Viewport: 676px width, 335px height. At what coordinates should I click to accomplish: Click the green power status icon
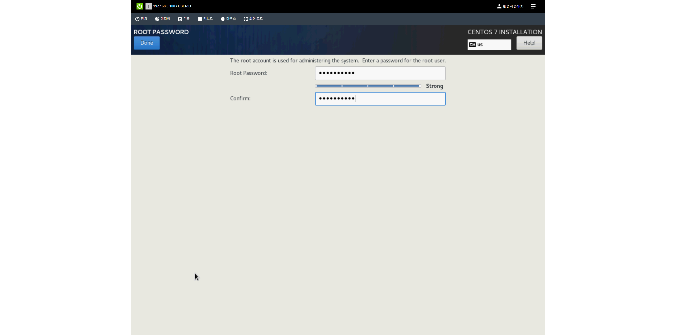click(x=139, y=6)
